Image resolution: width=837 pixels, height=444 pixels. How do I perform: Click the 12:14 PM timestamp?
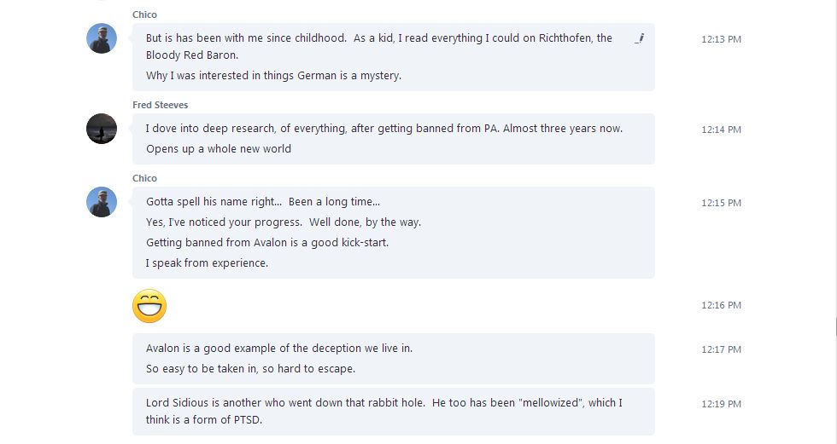coord(721,130)
